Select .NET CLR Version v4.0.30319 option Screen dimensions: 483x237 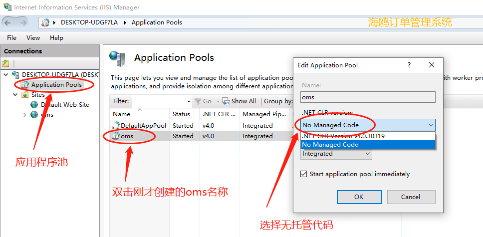[368, 136]
